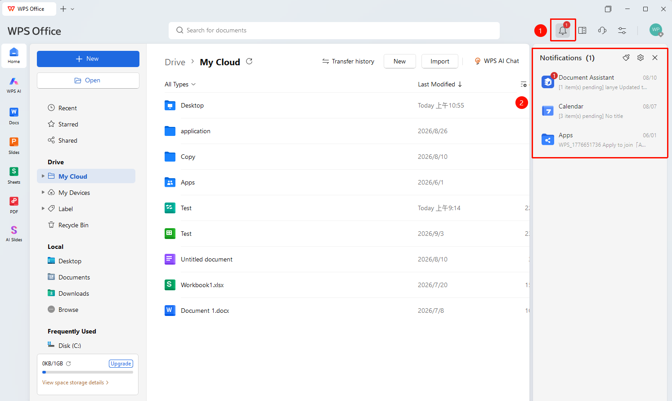672x401 pixels.
Task: Open Transfer history
Action: click(348, 61)
